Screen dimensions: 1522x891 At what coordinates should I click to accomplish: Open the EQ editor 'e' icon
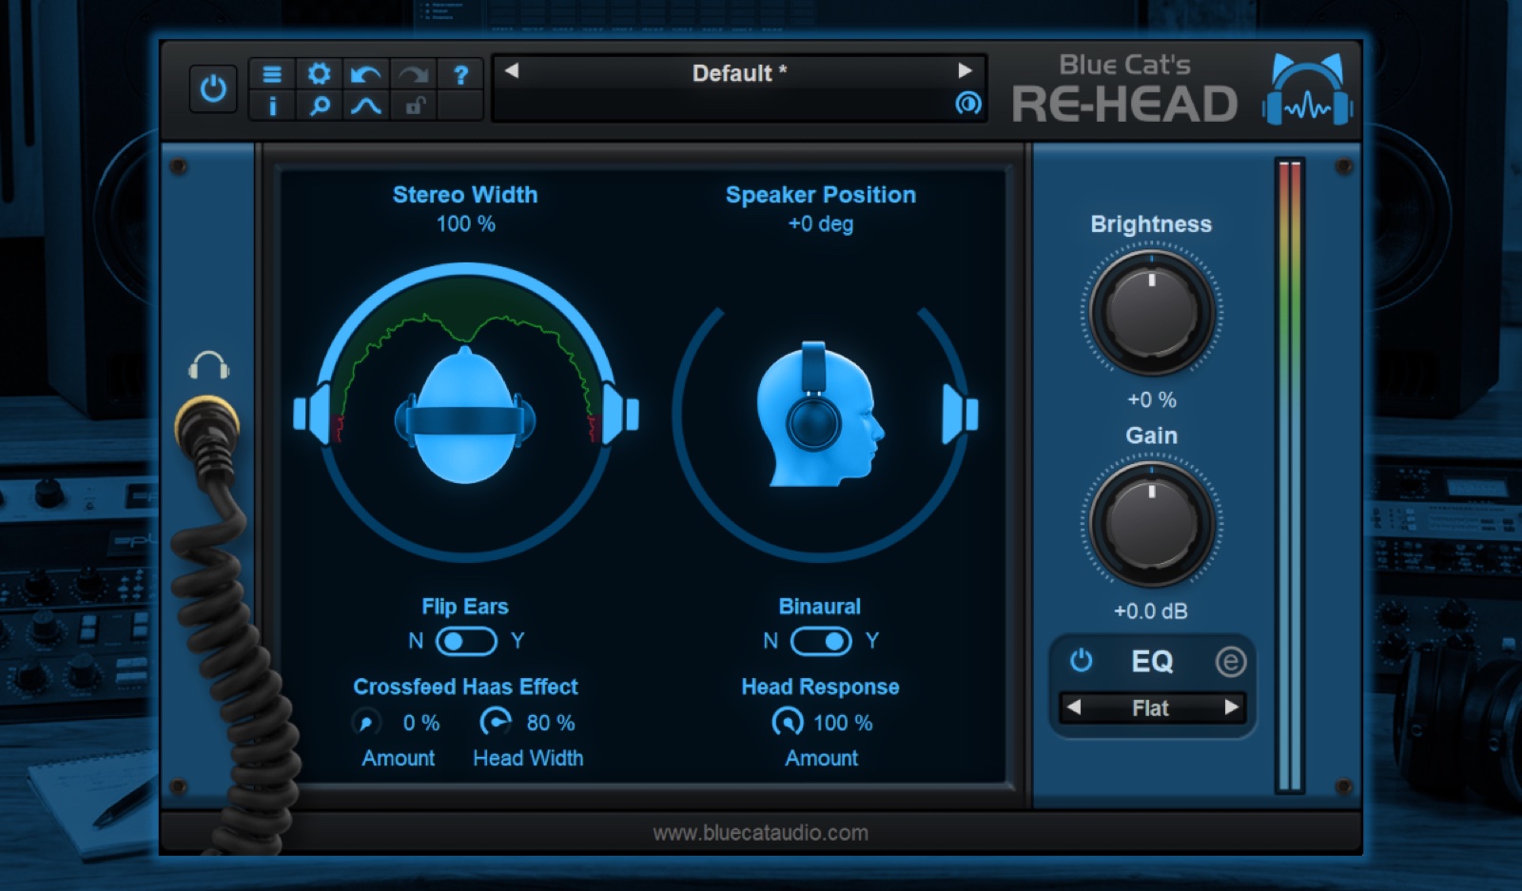coord(1230,661)
